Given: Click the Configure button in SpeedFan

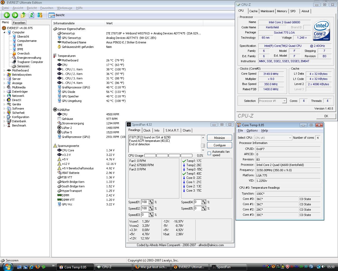Looking at the screenshot, I should (219, 145).
